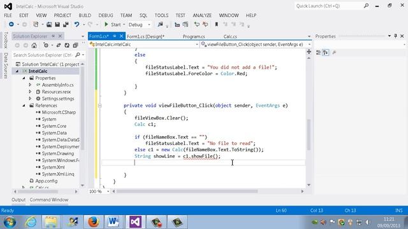
Task: Open the Undo history dropdown arrow
Action: pos(84,25)
